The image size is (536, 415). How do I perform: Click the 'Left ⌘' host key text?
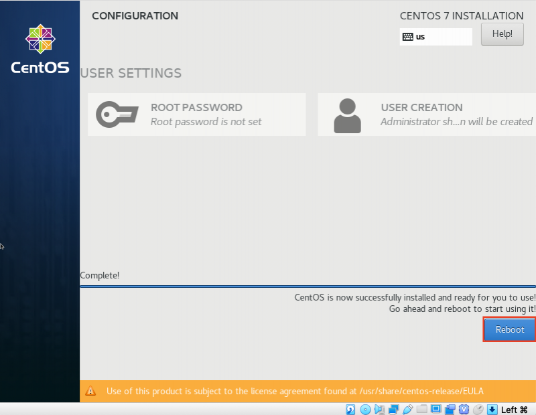tap(514, 410)
